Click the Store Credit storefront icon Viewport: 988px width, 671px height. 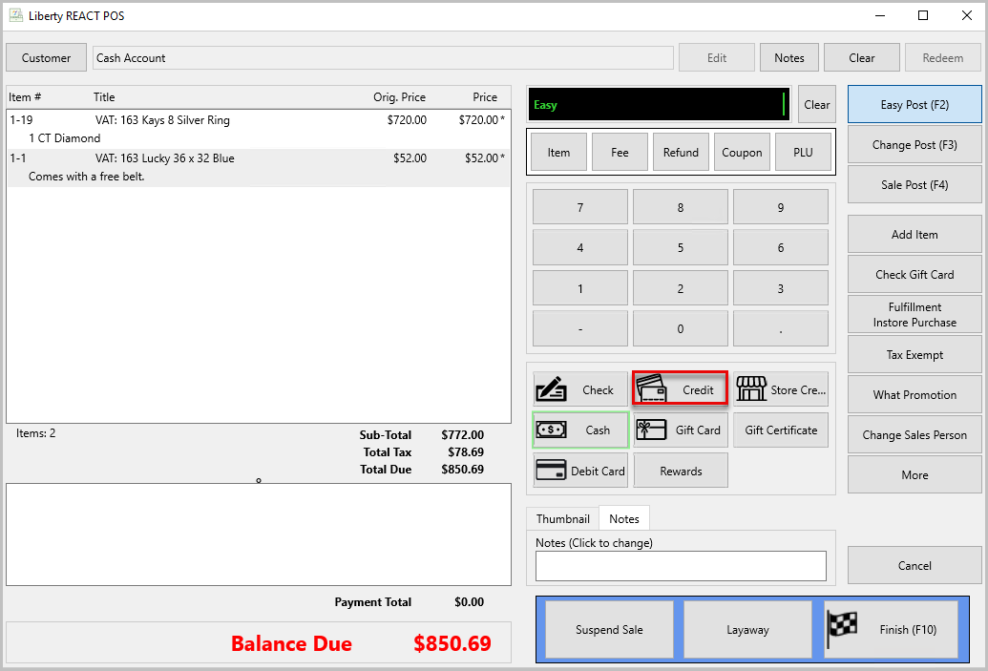751,389
